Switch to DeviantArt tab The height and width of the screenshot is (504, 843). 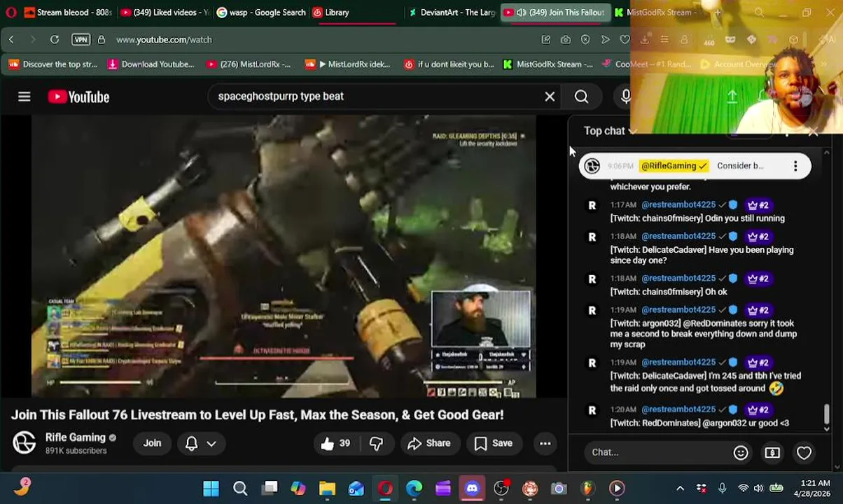pos(452,13)
